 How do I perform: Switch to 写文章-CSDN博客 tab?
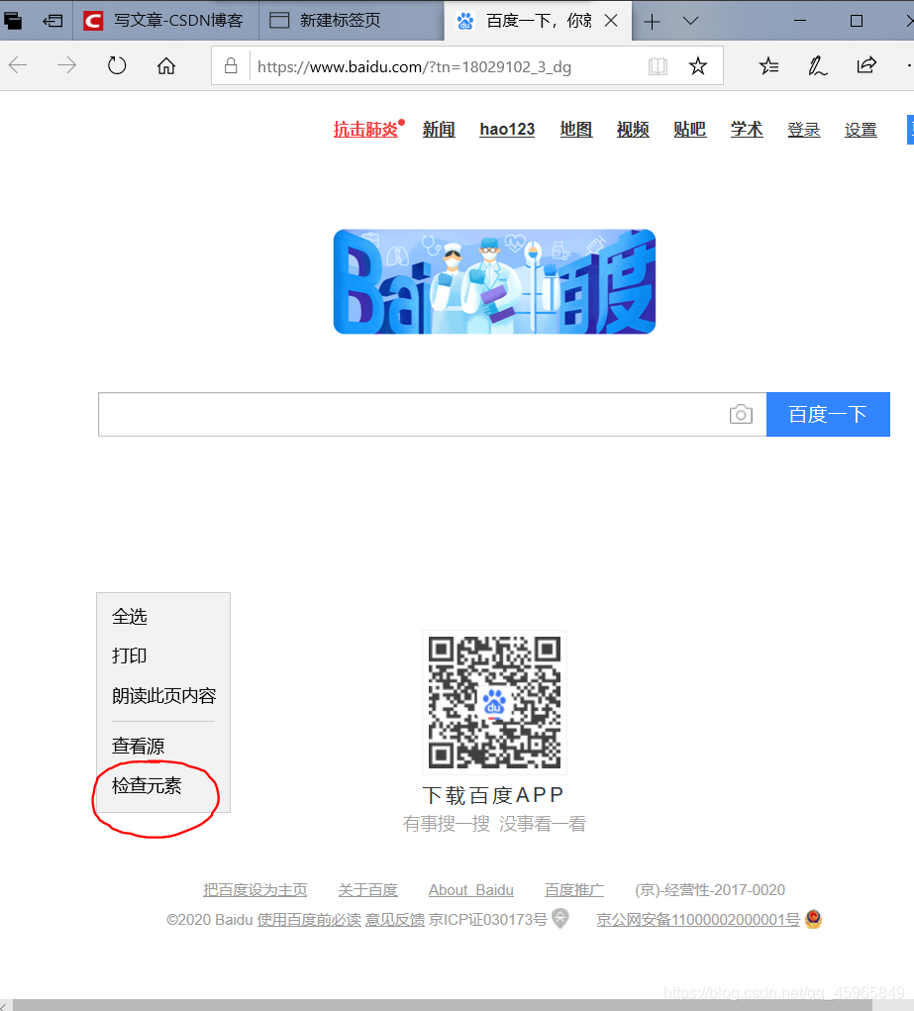click(165, 21)
